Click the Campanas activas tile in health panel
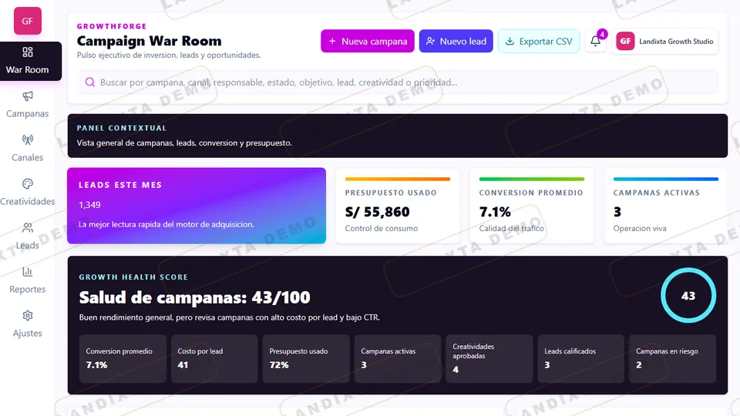The image size is (740, 416). pyautogui.click(x=398, y=358)
